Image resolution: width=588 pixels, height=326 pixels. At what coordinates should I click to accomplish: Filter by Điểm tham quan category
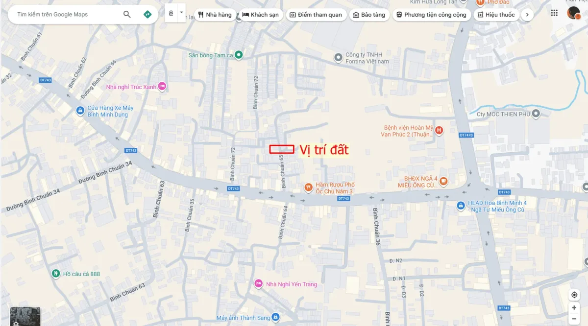pos(316,15)
